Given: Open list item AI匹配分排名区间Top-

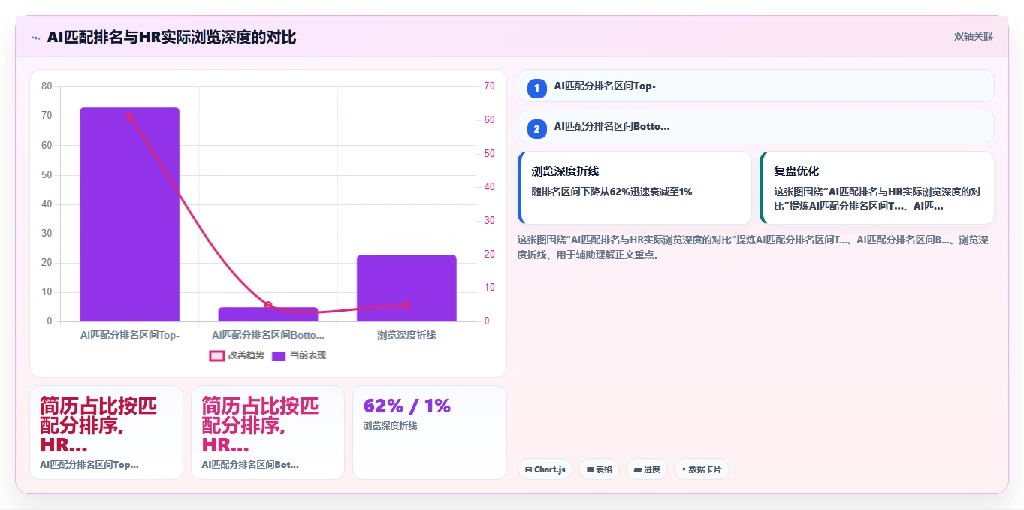Looking at the screenshot, I should pos(756,86).
